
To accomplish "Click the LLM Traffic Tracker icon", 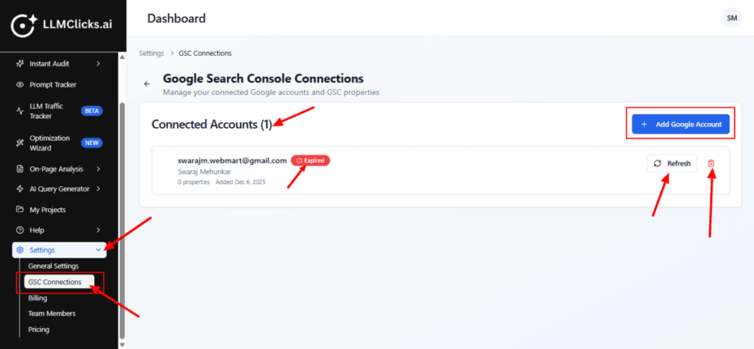I will point(20,111).
